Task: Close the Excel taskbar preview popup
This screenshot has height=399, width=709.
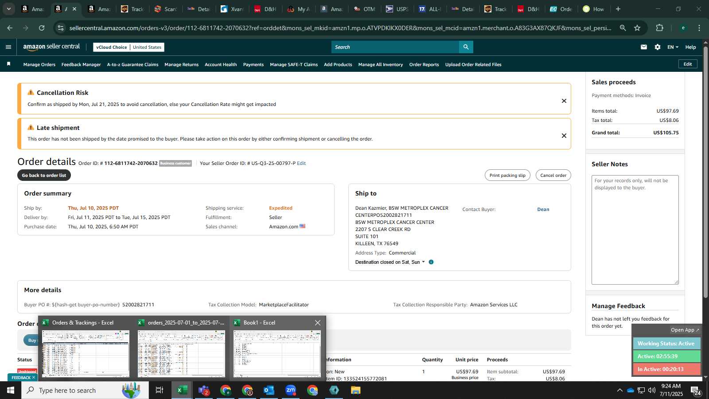Action: point(318,323)
